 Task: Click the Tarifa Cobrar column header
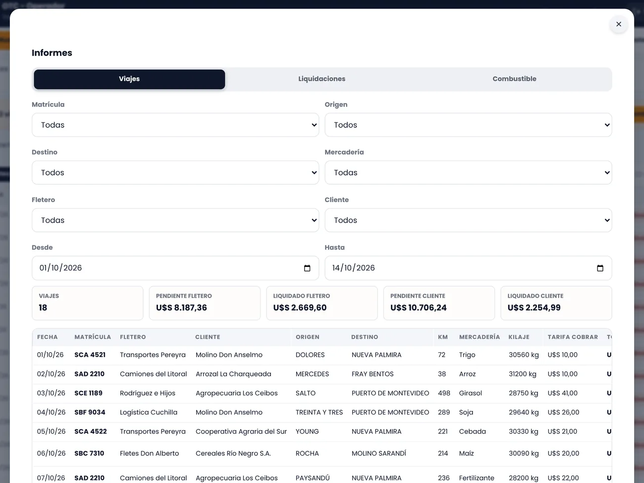click(x=573, y=337)
